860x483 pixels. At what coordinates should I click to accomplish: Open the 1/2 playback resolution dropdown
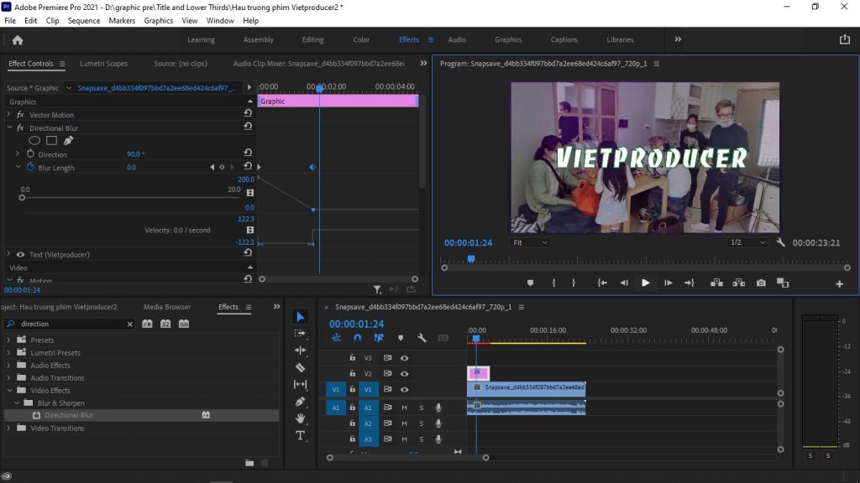(x=746, y=242)
